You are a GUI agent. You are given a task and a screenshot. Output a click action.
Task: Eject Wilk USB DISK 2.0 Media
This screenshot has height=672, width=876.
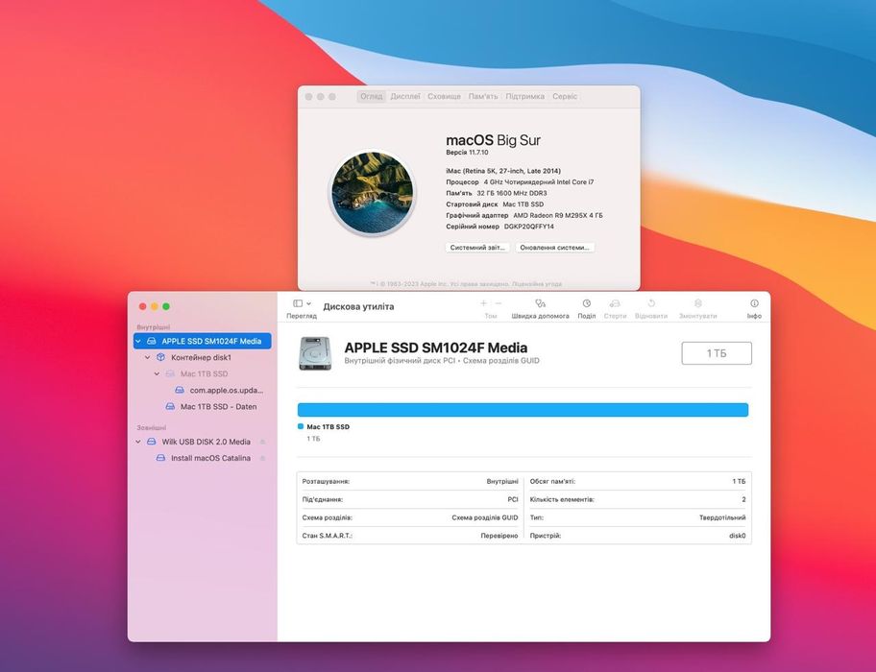(x=262, y=442)
